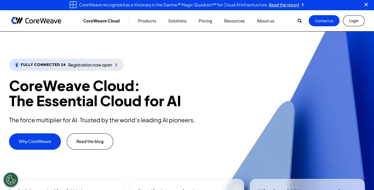
Task: Click the Login button
Action: pos(354,21)
